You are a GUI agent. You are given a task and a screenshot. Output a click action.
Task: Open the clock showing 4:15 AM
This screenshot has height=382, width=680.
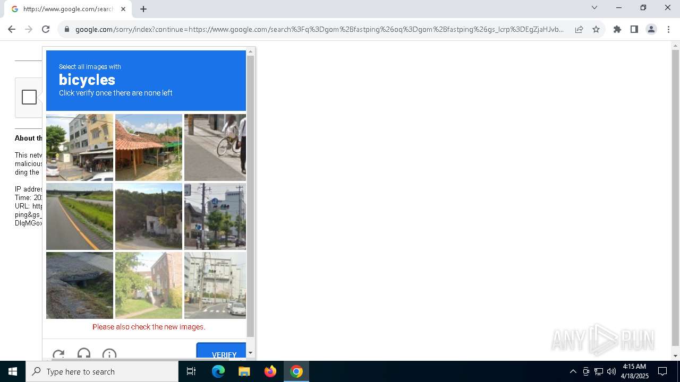[634, 371]
